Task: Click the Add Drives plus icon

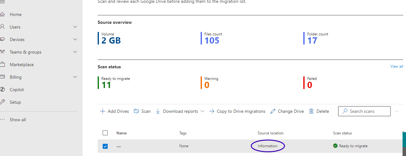Action: point(103,111)
